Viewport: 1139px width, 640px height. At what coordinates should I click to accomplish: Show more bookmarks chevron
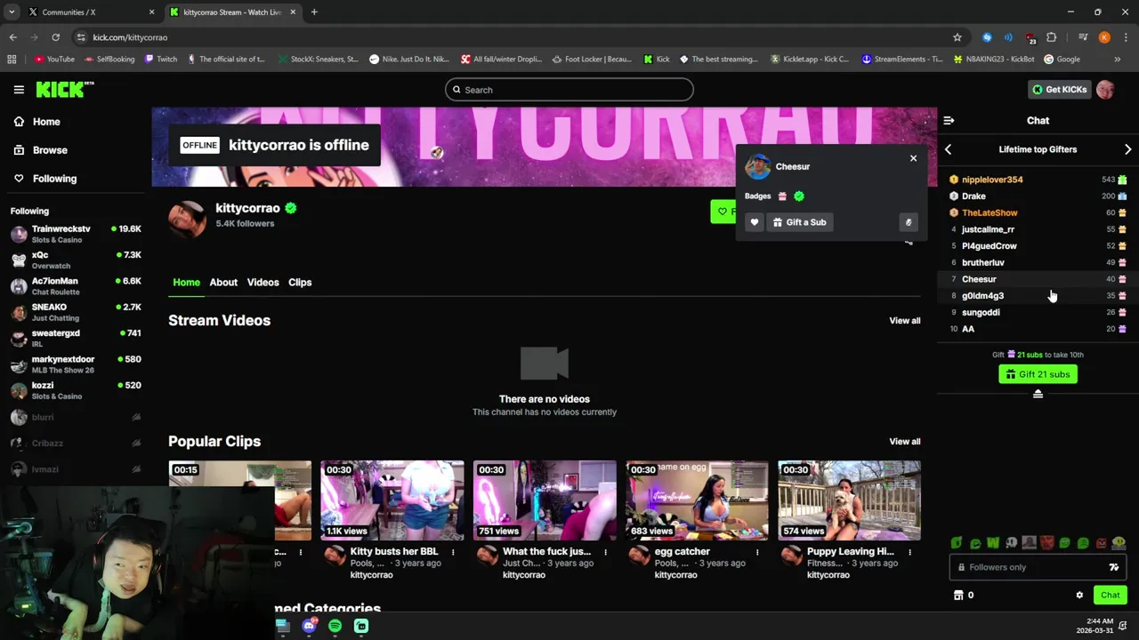[x=1117, y=60]
